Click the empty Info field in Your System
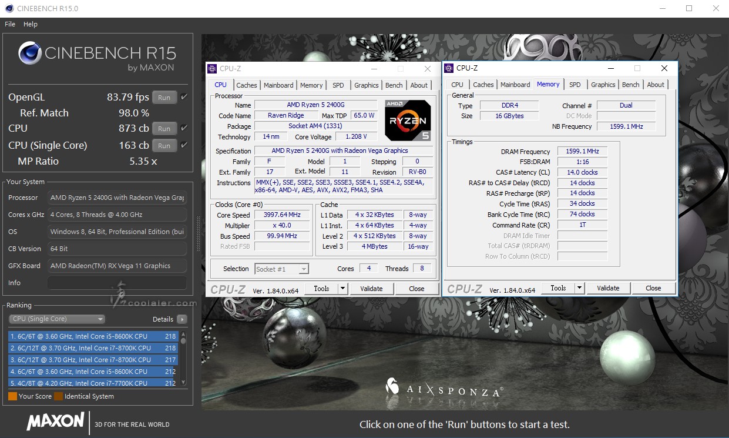This screenshot has width=729, height=438. [117, 283]
